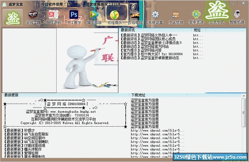Click the skycn1.com link beside QQ空间狂刷V8
Screen dimensions: 249x162
157,138
